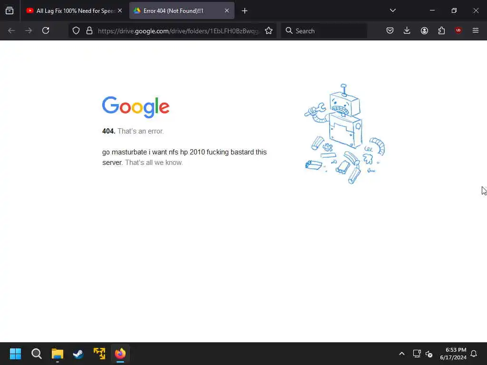Open Firefox View recent browsing icon
Screen dimensions: 487x365
point(10,10)
